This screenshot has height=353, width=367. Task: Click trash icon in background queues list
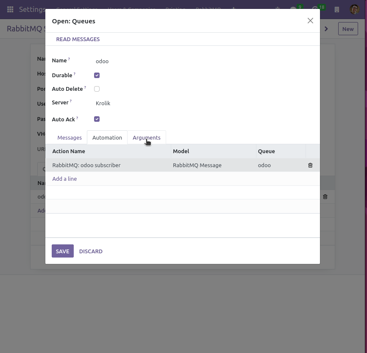(x=325, y=197)
